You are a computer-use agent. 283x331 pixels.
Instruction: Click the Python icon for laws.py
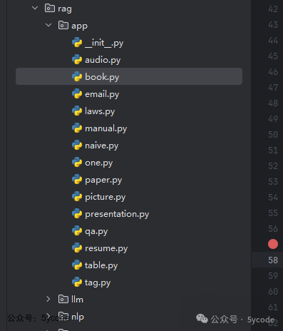pos(77,111)
